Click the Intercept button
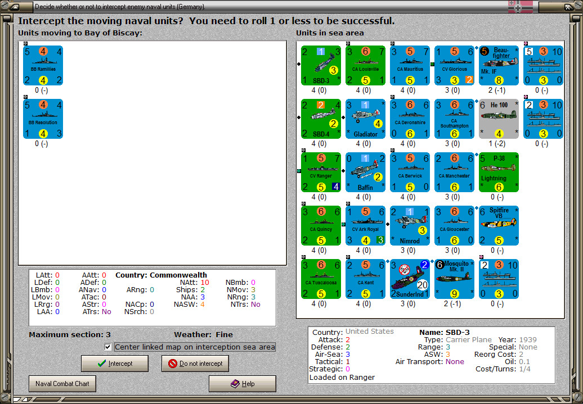 [x=115, y=364]
